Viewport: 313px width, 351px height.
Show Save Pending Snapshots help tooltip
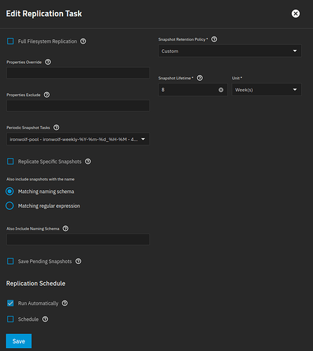tap(79, 261)
